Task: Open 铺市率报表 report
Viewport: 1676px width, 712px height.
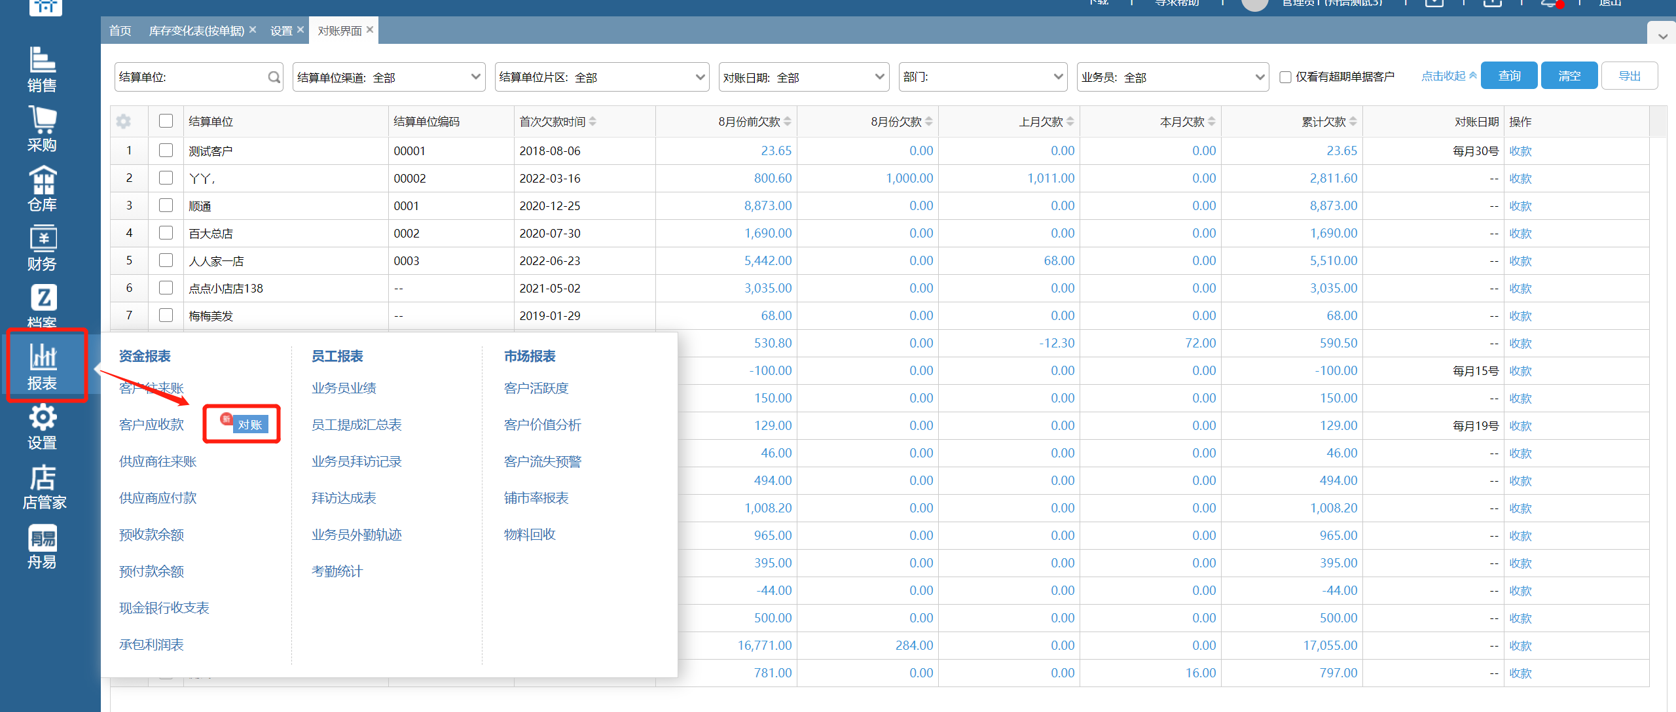Action: point(536,498)
